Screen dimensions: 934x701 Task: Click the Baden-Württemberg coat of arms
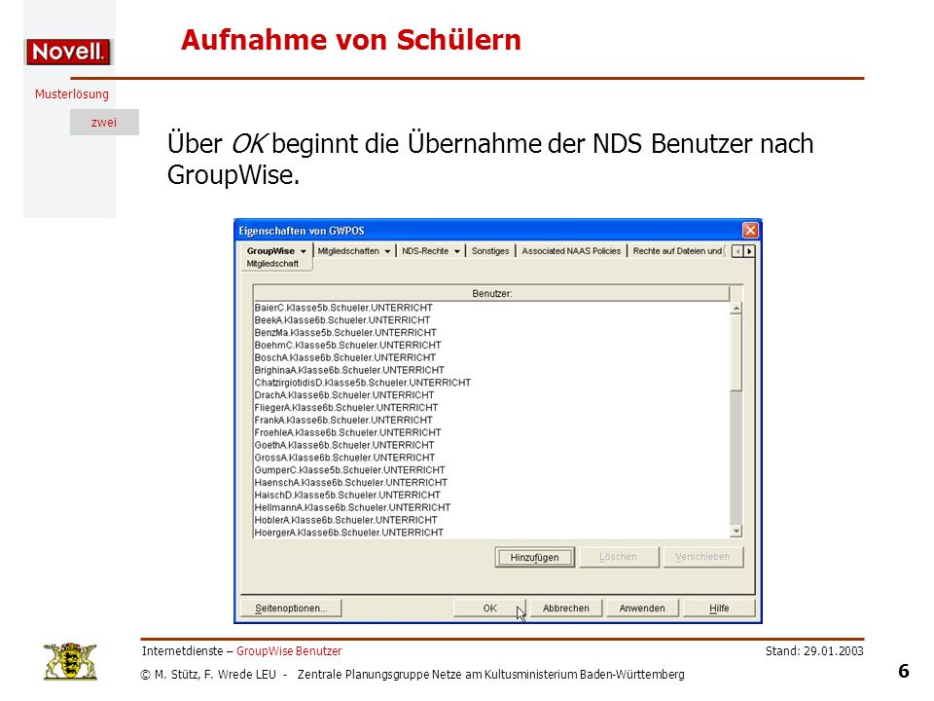point(70,661)
